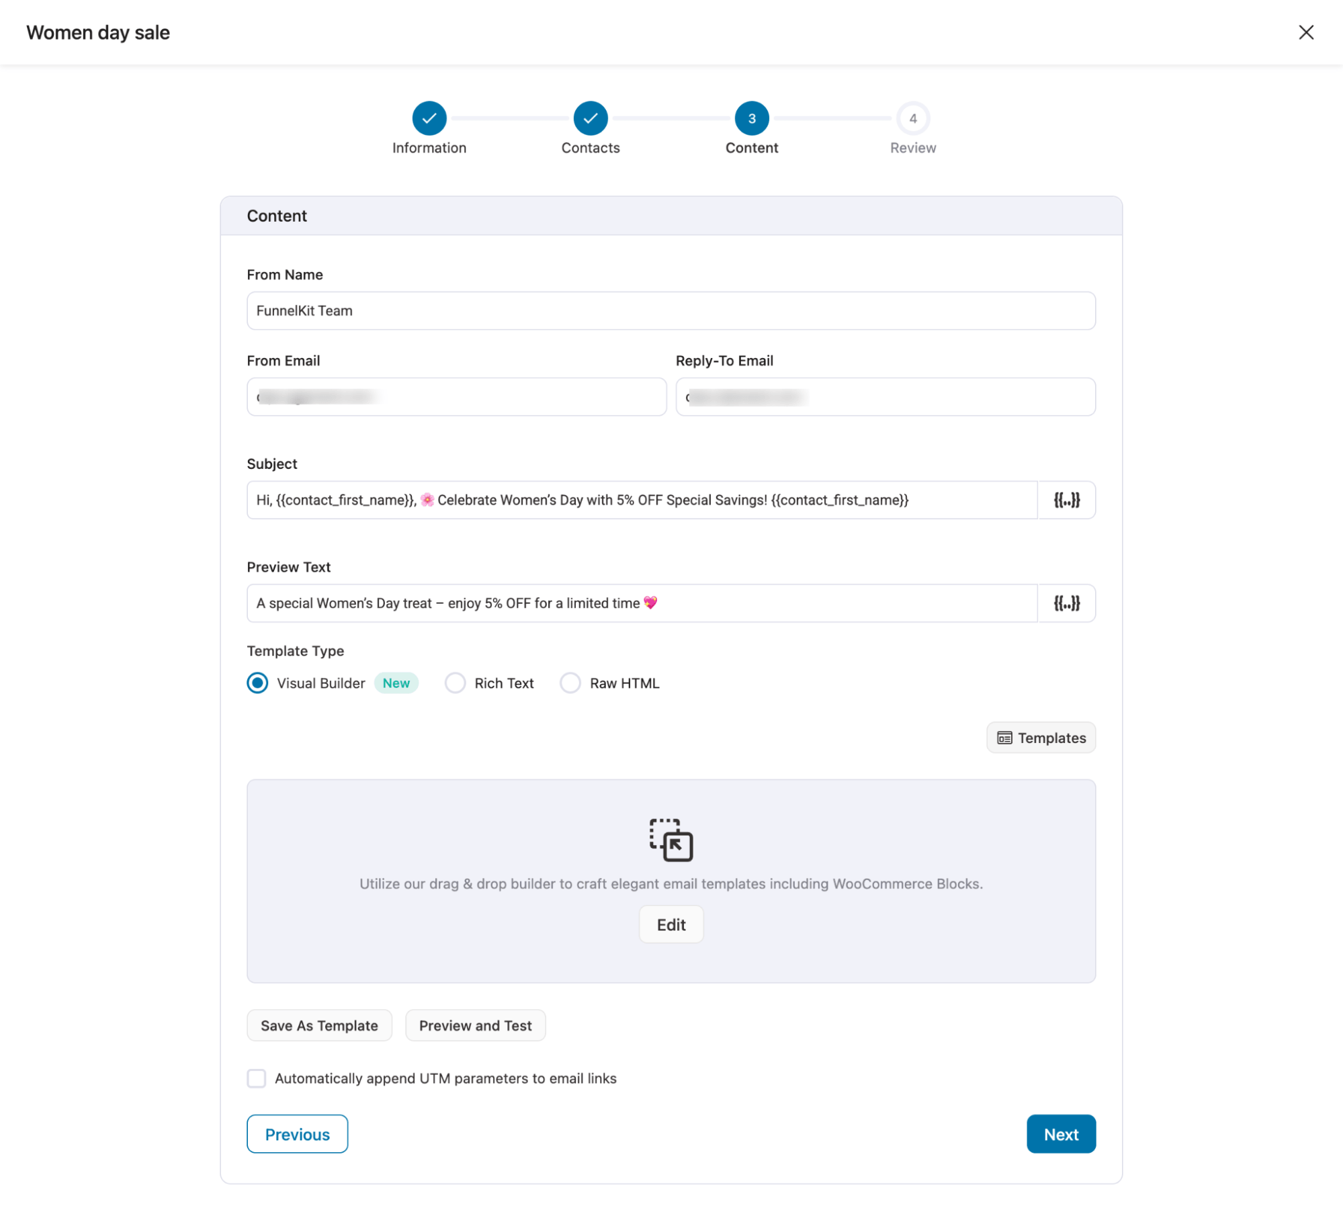This screenshot has height=1210, width=1343.
Task: Proceed with the Next button
Action: (1061, 1134)
